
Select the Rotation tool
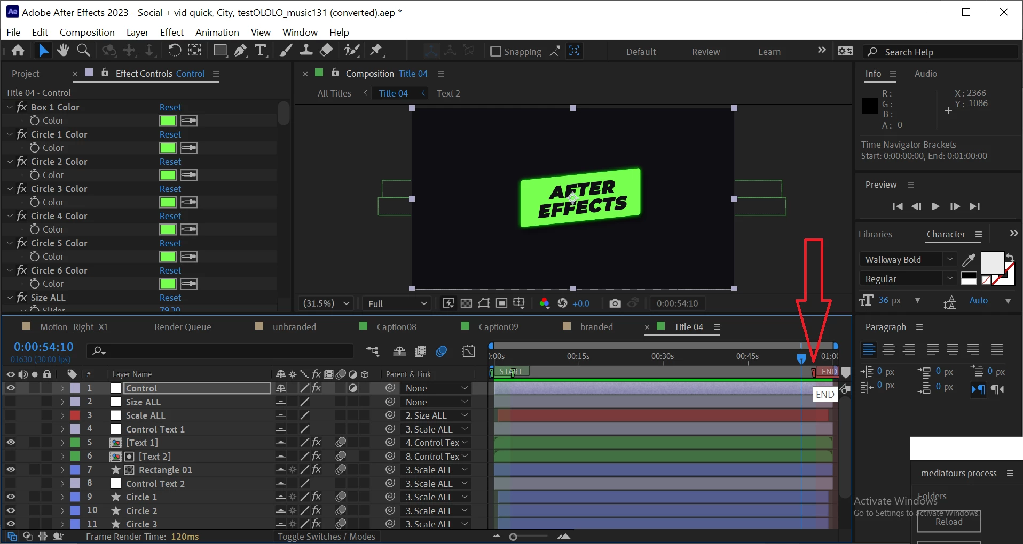pos(174,51)
